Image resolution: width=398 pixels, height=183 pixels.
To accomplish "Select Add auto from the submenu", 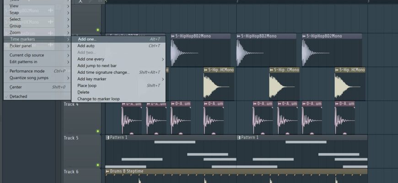I will pyautogui.click(x=86, y=46).
